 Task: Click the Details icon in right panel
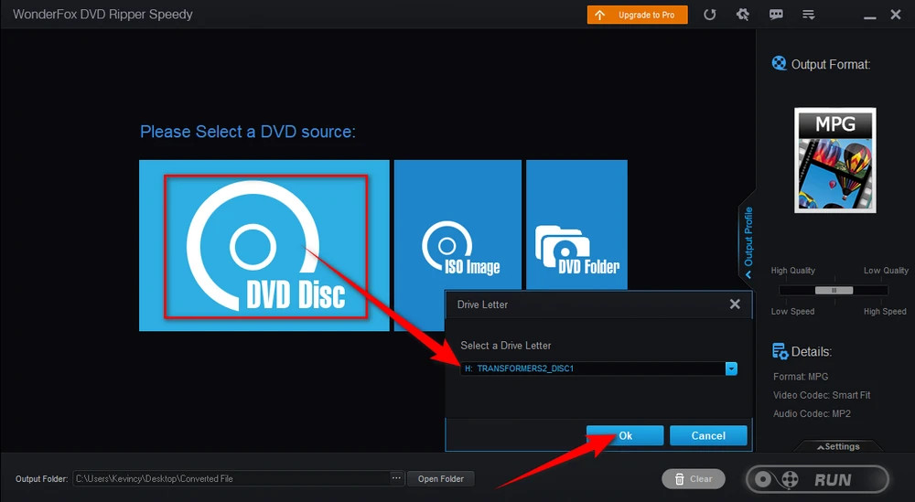coord(780,351)
